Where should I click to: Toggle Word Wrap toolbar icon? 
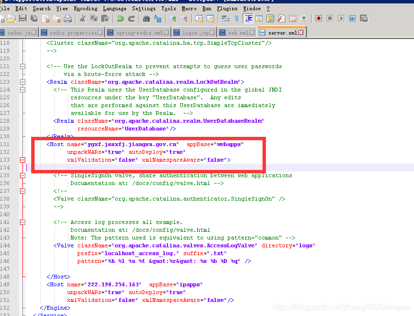coord(225,19)
